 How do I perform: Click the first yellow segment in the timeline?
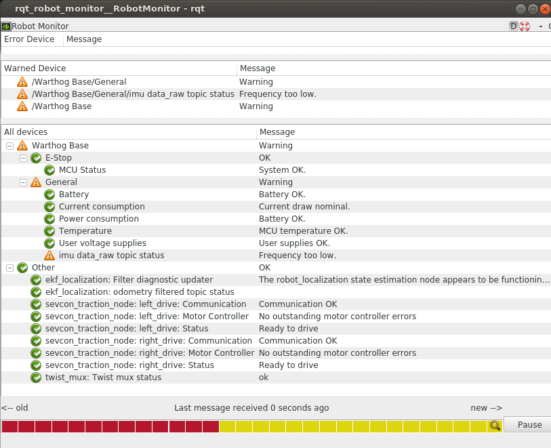(x=227, y=426)
